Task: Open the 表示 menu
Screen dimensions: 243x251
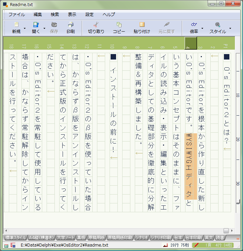Action: [72, 15]
